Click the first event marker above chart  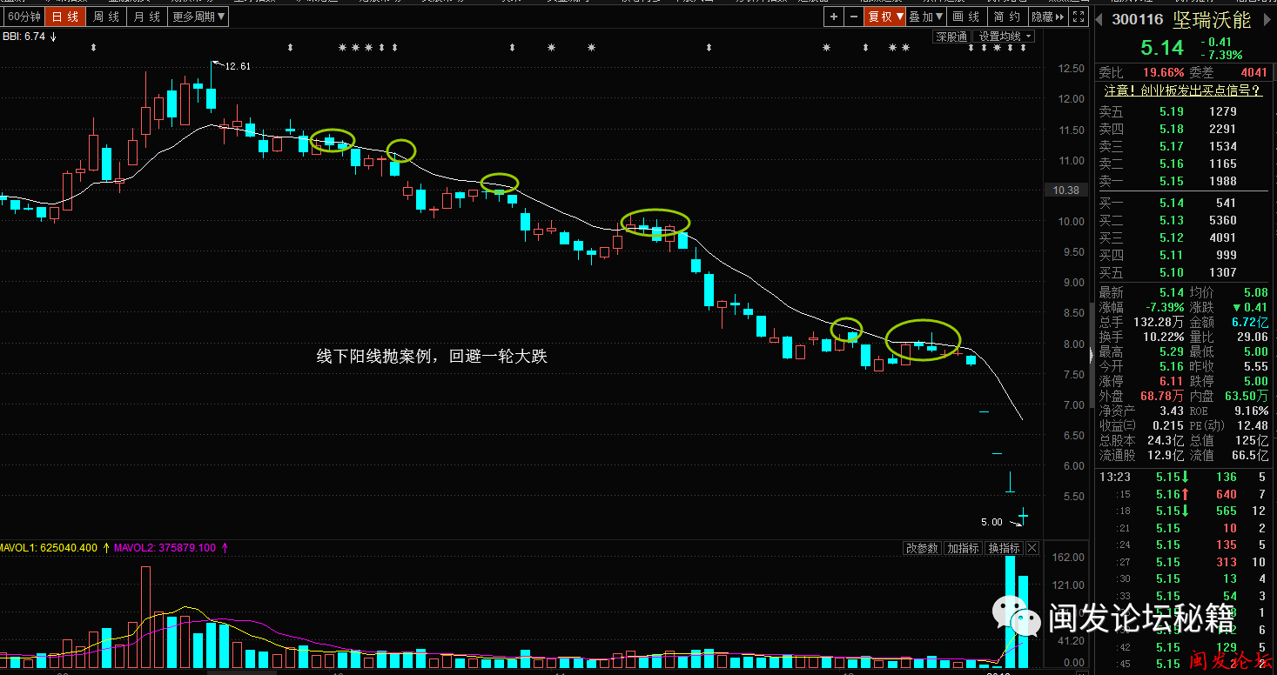point(93,48)
